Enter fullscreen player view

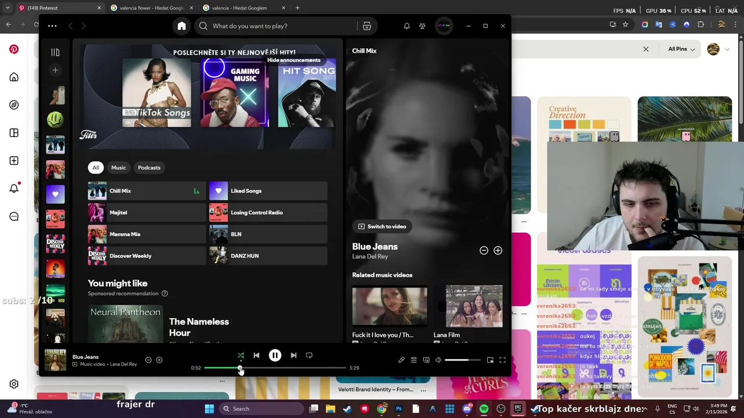point(502,360)
